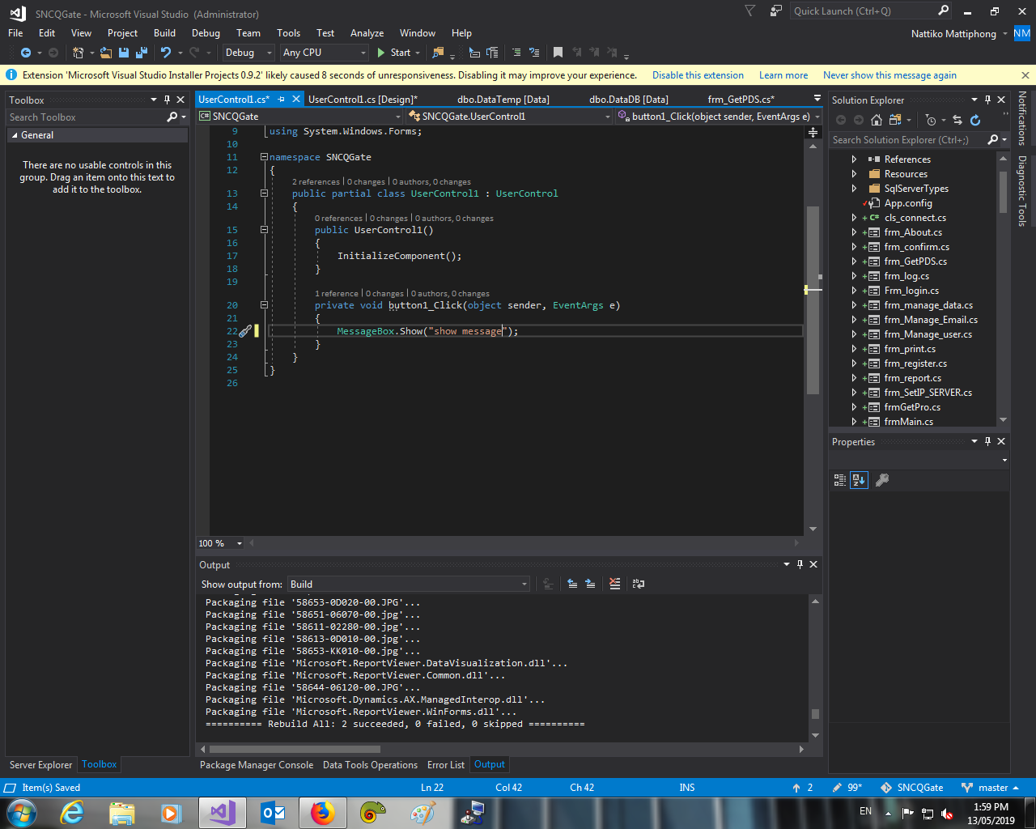Click Never show this message again
1036x829 pixels.
(x=890, y=75)
